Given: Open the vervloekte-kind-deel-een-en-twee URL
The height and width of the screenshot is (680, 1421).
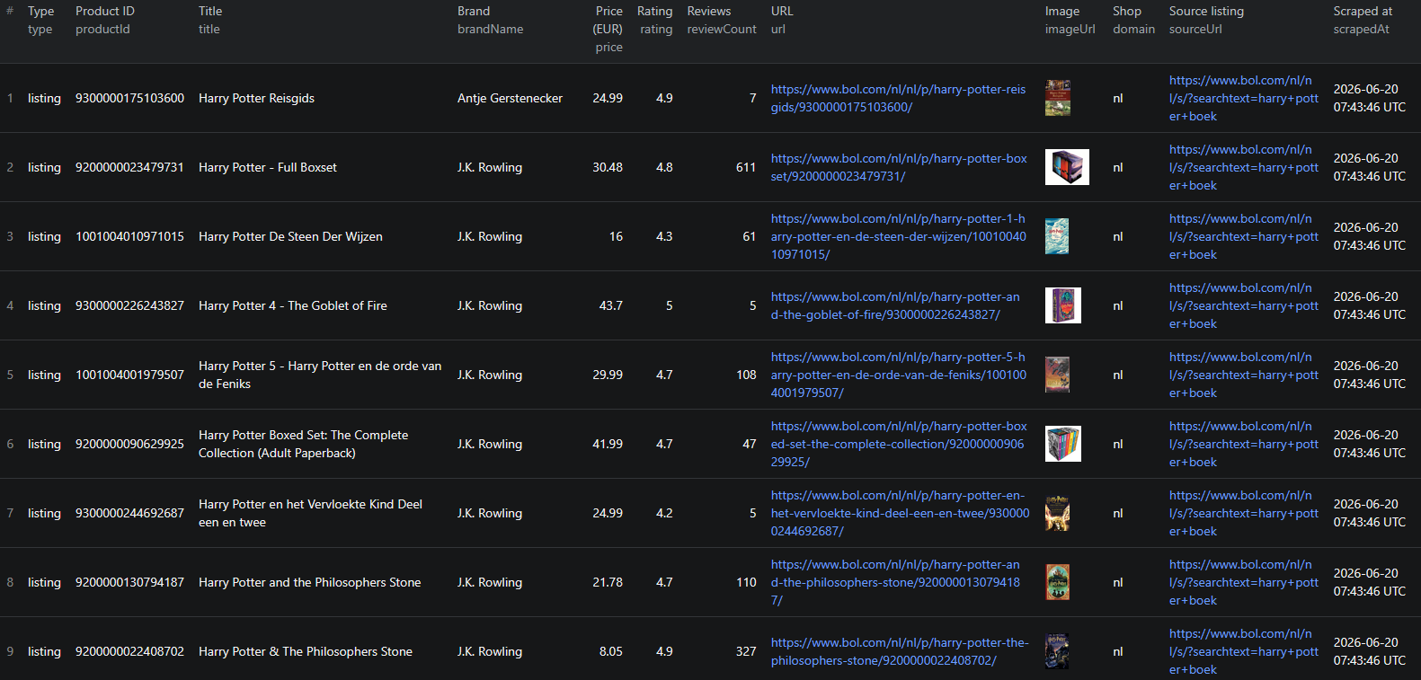Looking at the screenshot, I should [x=901, y=513].
